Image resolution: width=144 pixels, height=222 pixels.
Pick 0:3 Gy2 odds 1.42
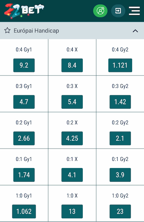120,102
